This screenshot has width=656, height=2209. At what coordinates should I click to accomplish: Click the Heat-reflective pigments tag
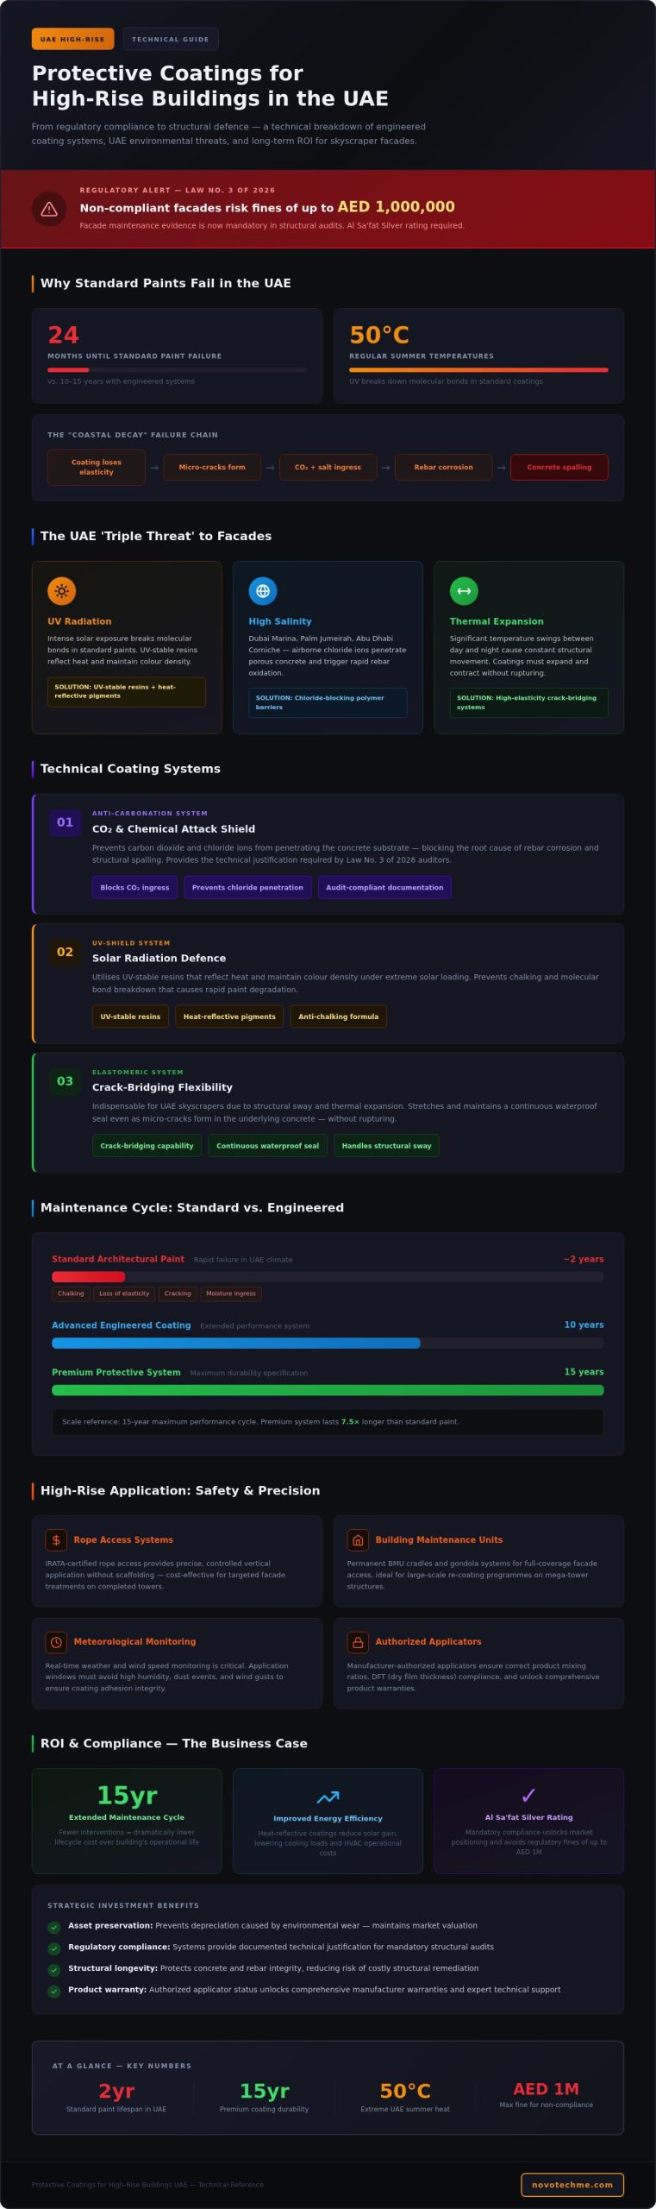tap(229, 1016)
